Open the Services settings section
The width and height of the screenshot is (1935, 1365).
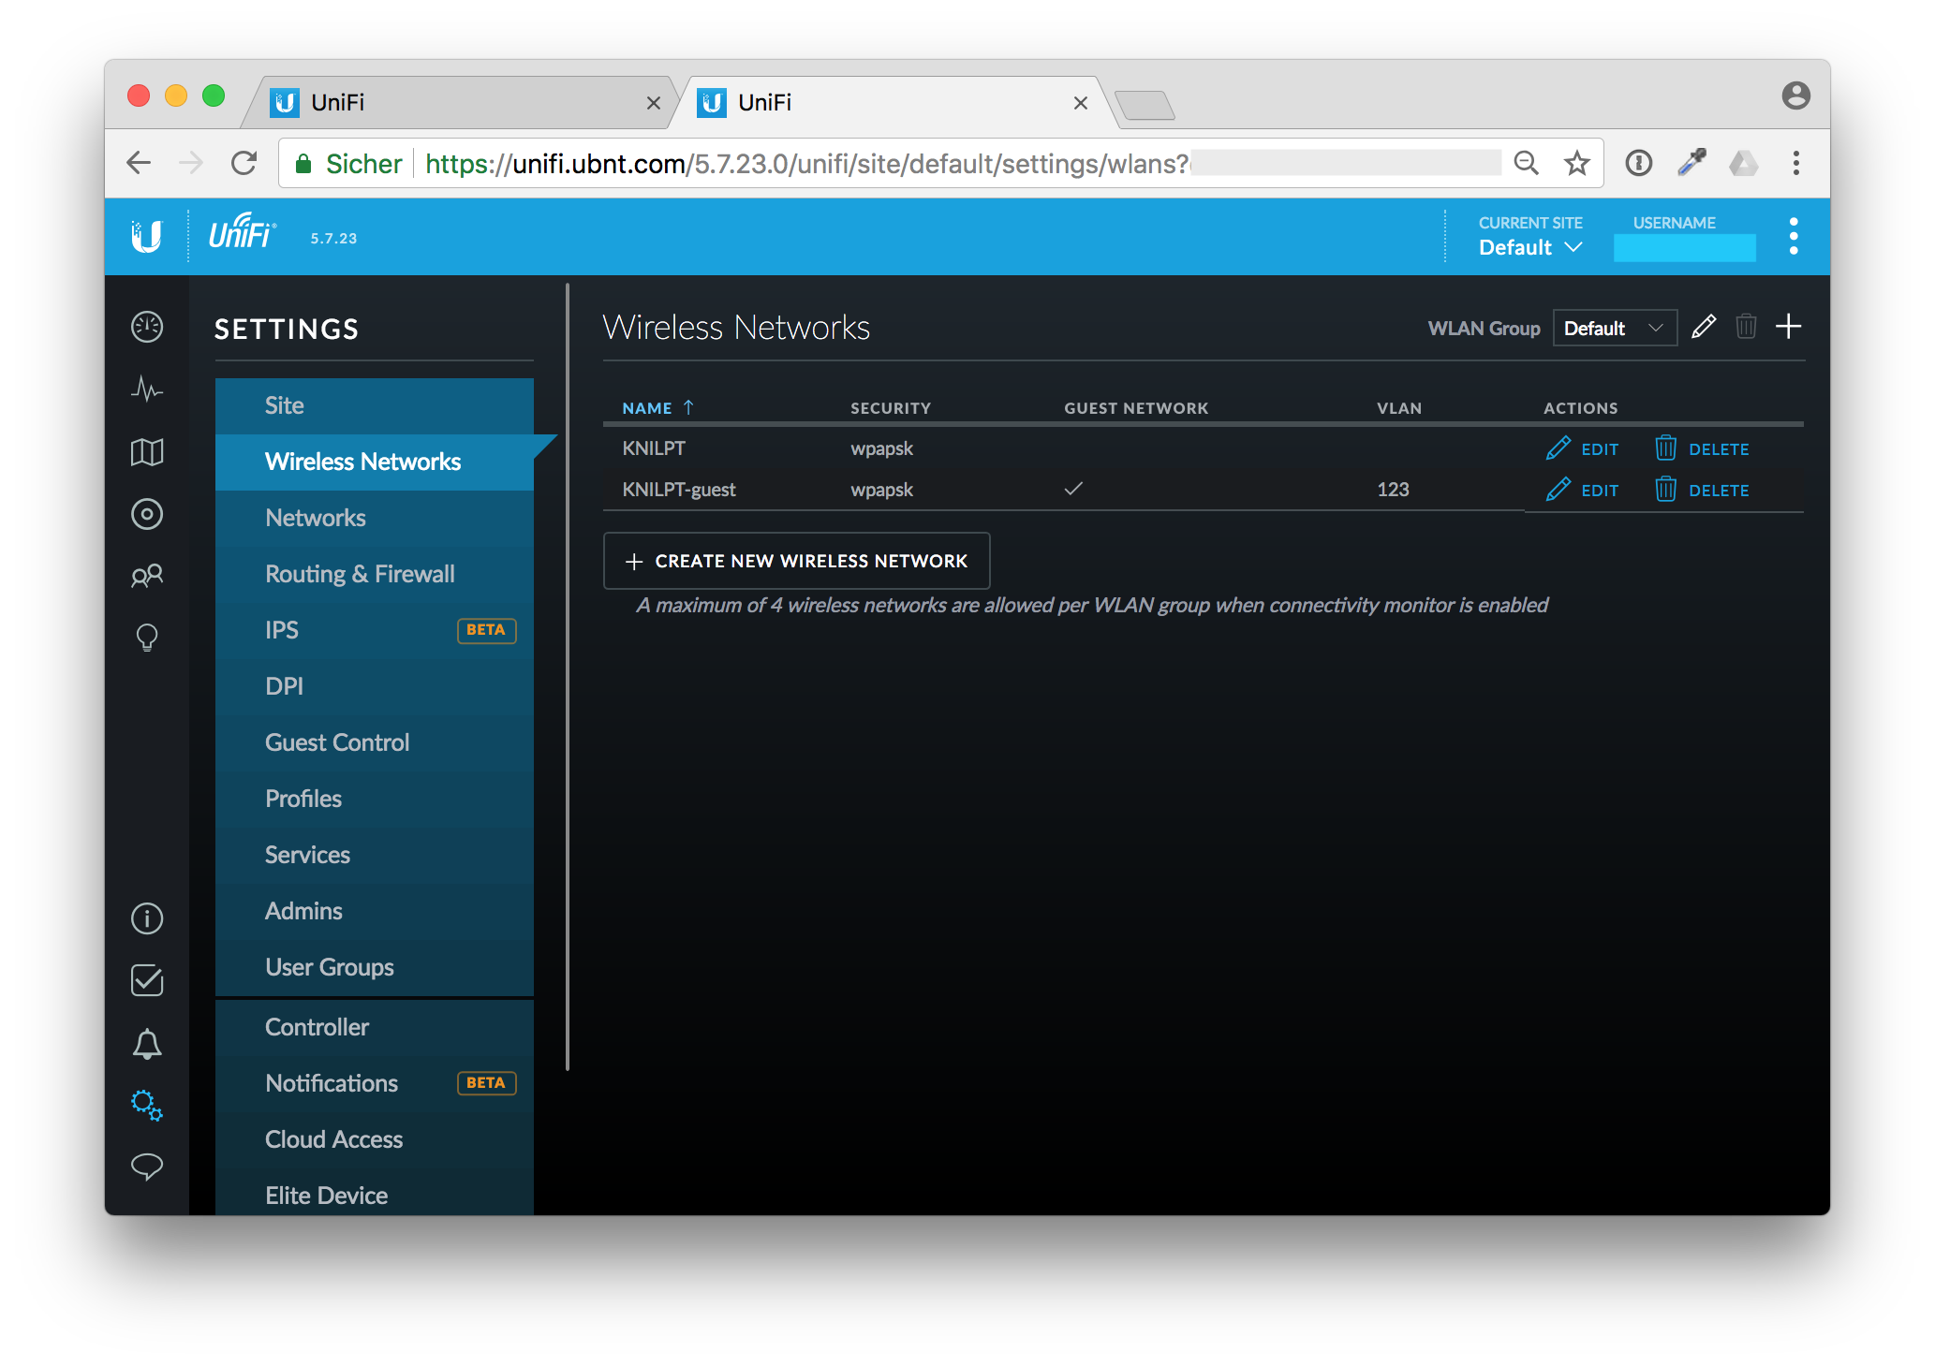point(375,855)
